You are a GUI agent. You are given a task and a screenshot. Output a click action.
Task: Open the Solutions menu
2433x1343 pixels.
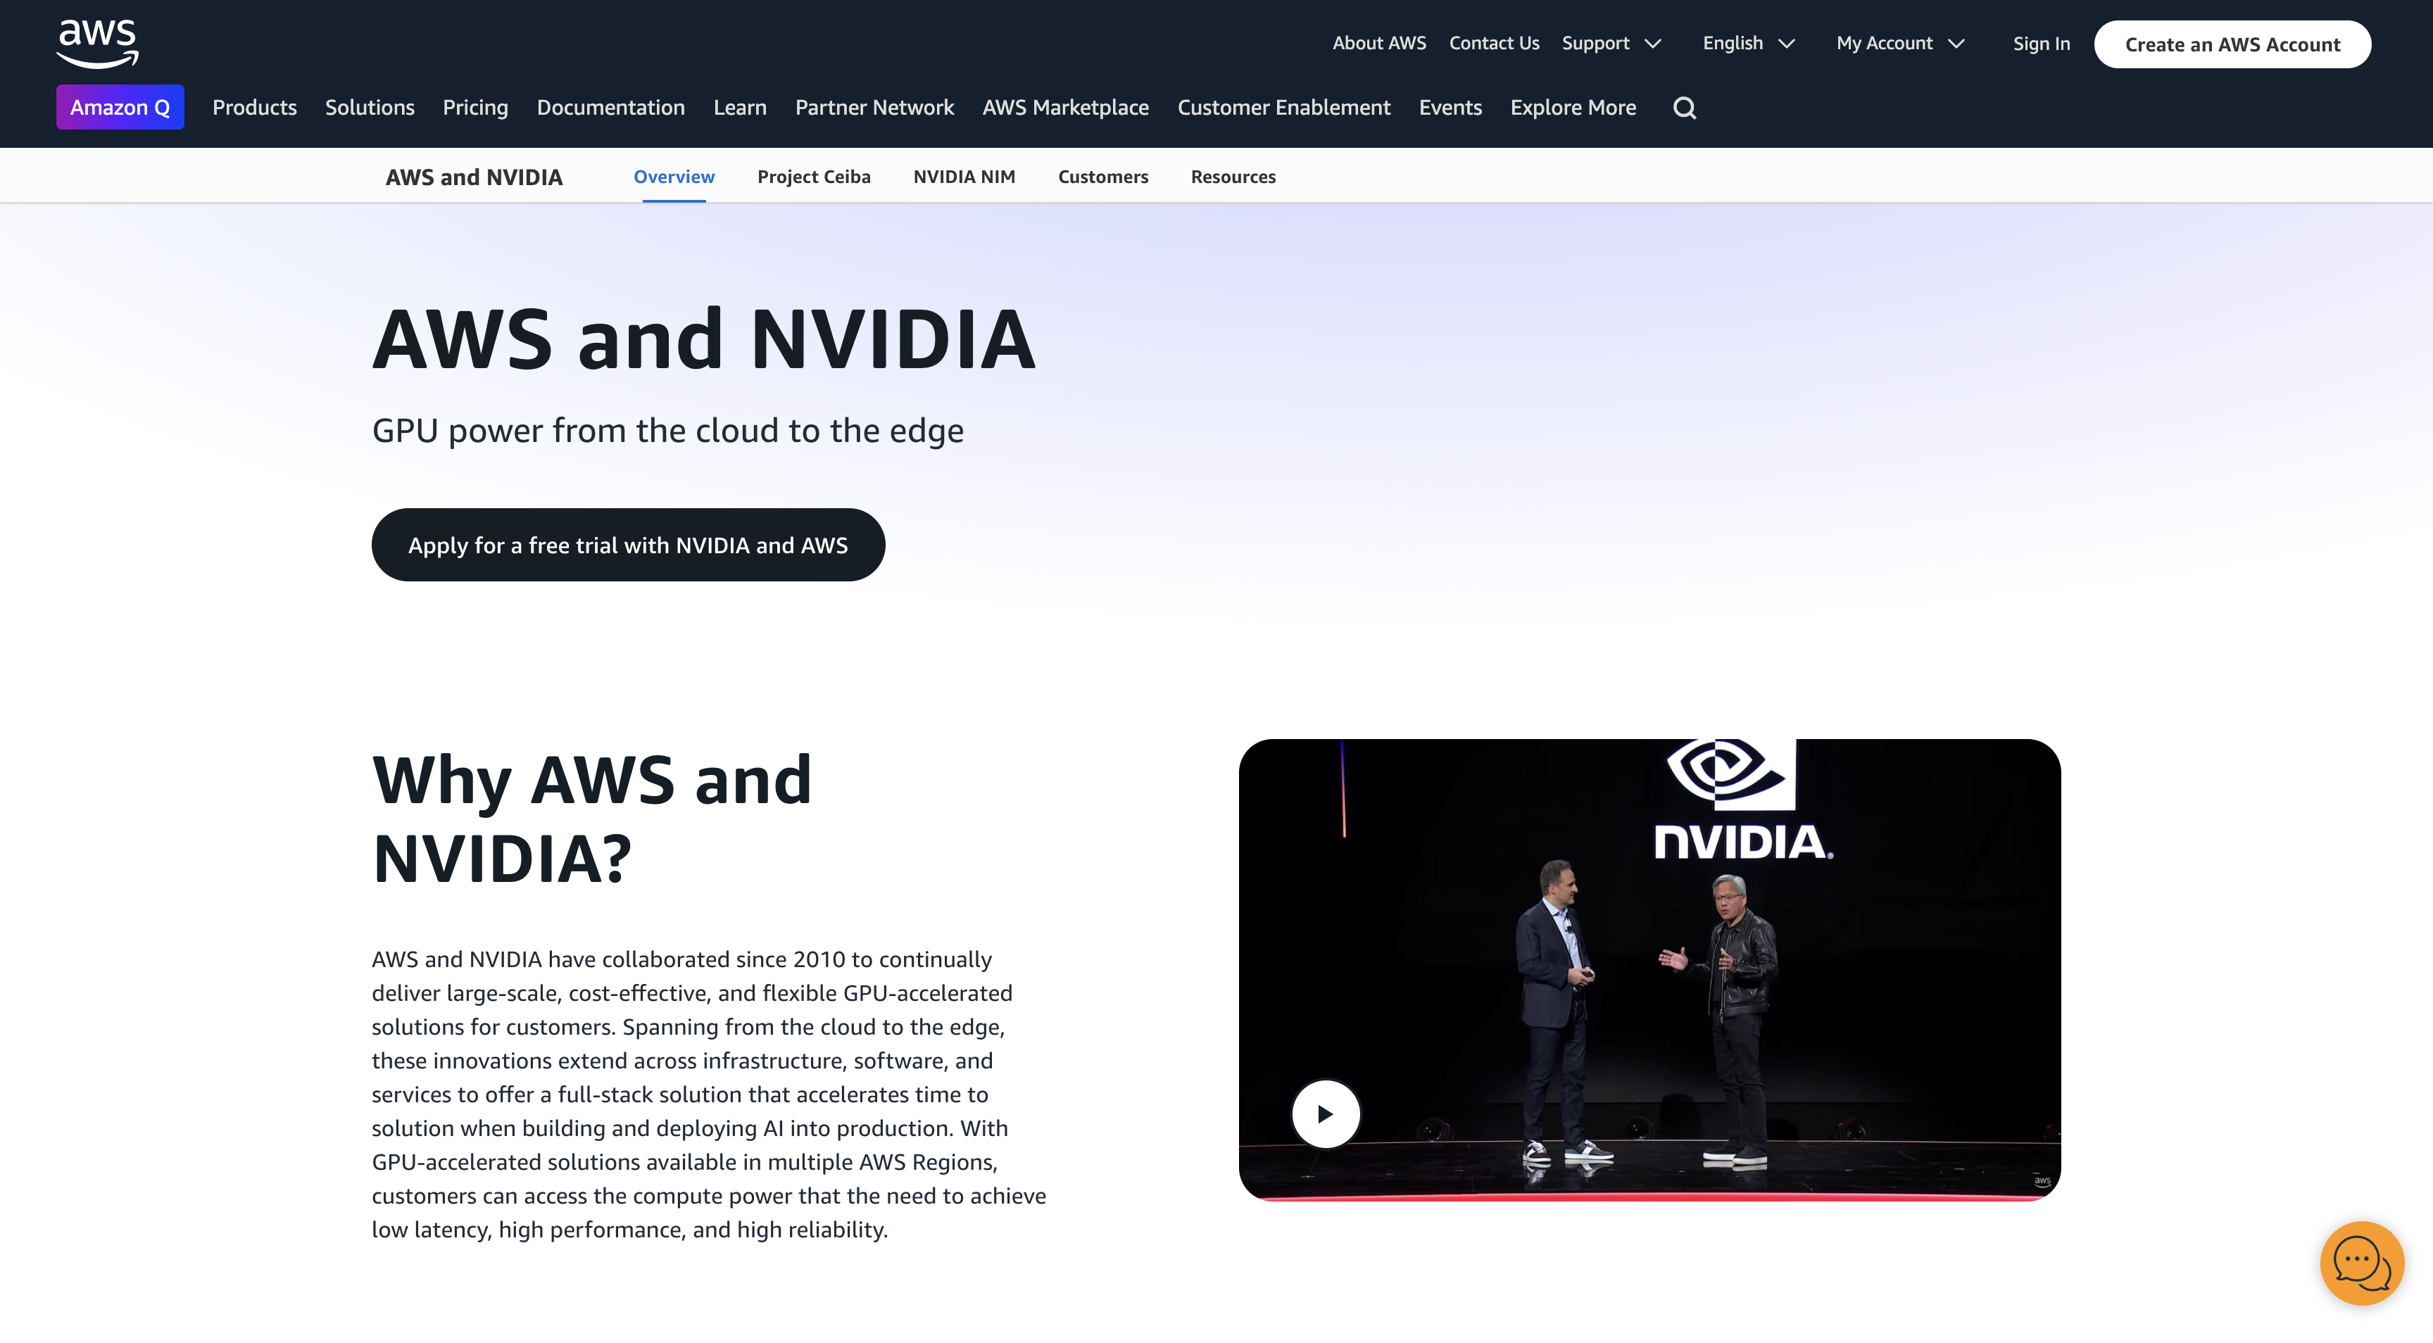pyautogui.click(x=370, y=108)
